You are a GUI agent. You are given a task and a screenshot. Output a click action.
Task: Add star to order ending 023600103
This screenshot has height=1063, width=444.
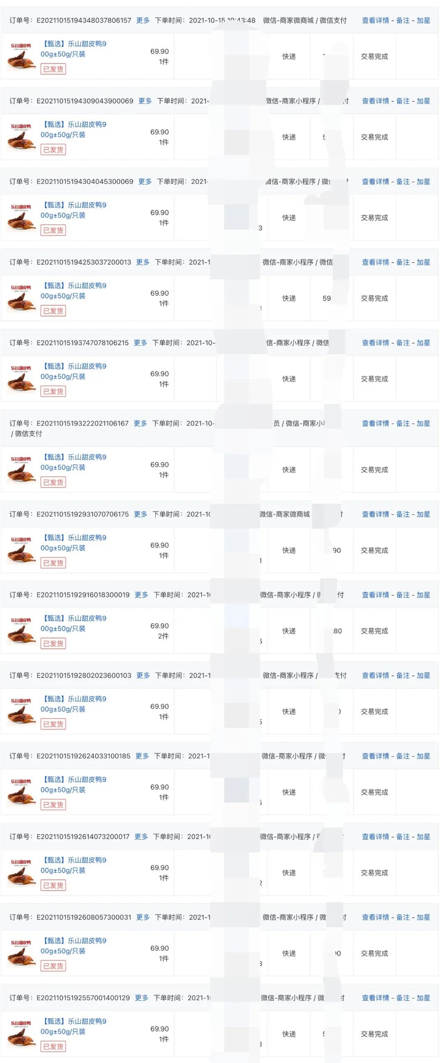coord(423,676)
